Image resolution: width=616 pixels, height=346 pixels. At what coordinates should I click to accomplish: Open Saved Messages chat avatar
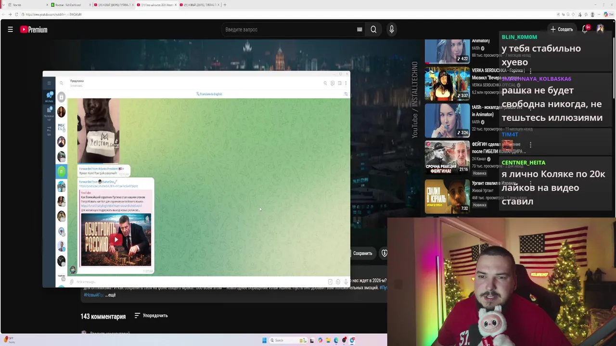(x=61, y=97)
